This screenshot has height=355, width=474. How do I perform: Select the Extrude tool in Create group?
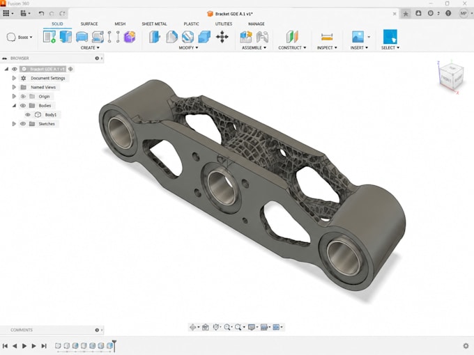(66, 37)
